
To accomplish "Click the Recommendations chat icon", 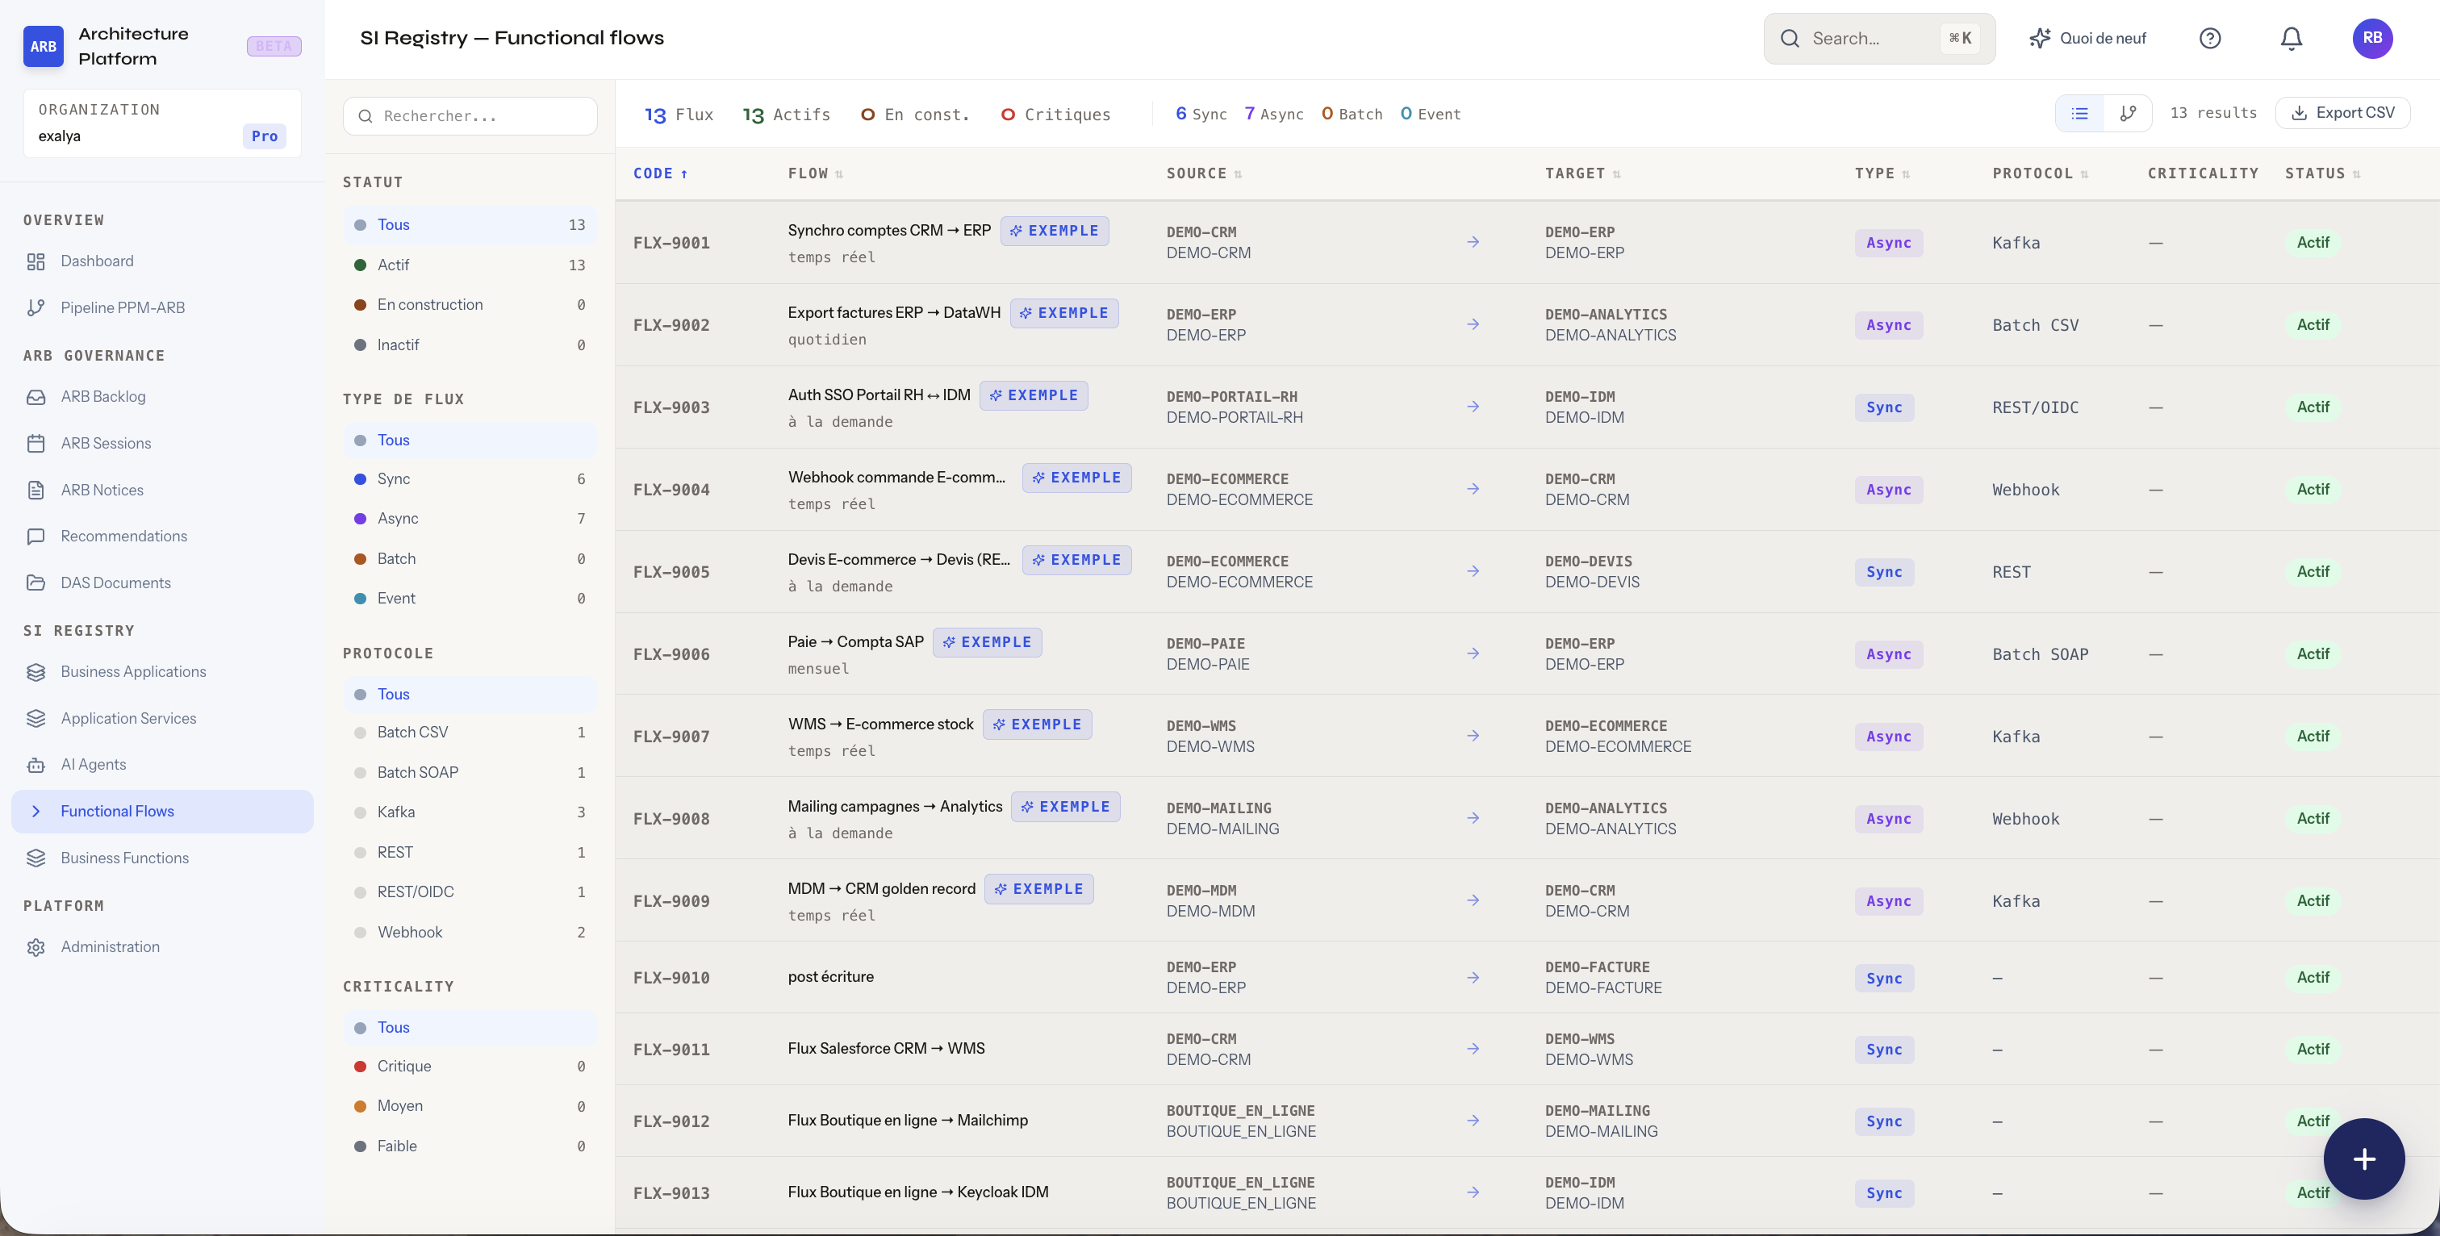I will pyautogui.click(x=36, y=536).
